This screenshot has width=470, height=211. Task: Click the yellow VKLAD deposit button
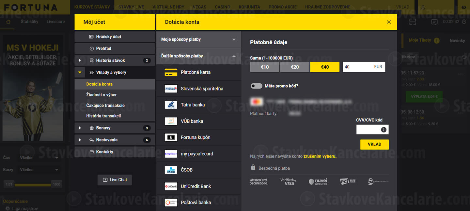tap(374, 144)
